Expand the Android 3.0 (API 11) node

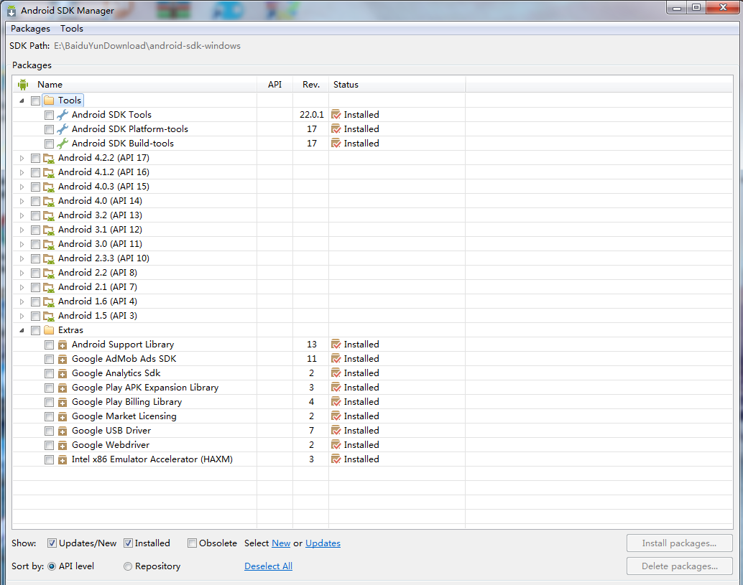click(x=22, y=244)
